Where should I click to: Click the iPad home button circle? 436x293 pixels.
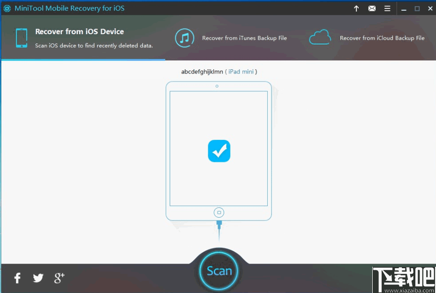click(x=218, y=212)
